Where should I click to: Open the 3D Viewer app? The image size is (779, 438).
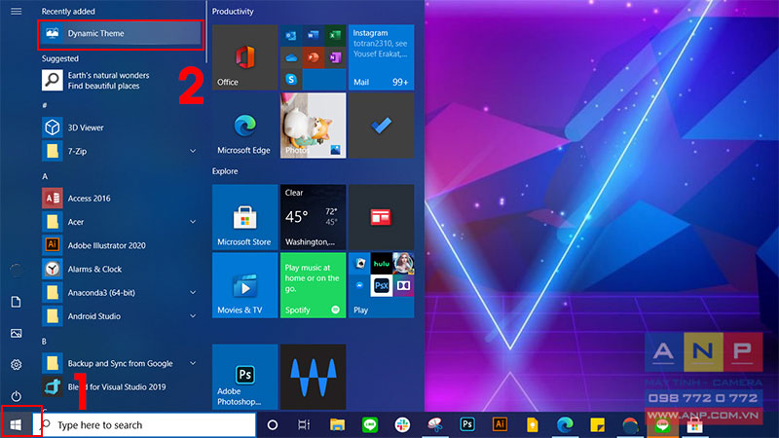pyautogui.click(x=120, y=128)
